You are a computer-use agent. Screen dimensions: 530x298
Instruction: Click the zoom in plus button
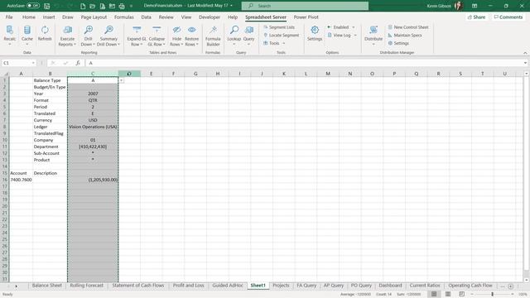pos(513,295)
